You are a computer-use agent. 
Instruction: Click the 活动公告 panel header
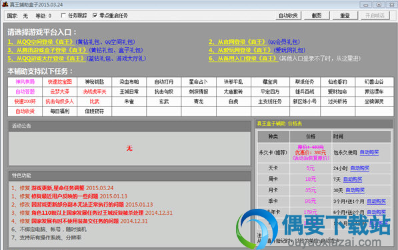click(129, 126)
